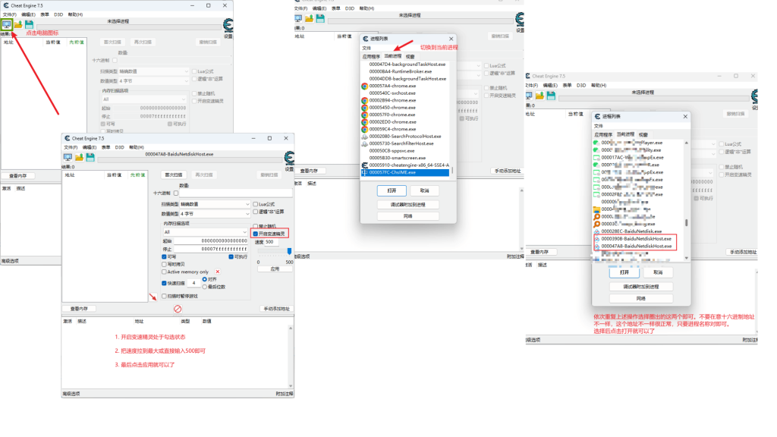Image resolution: width=777 pixels, height=437 pixels.
Task: Click 调试器附加到进程 in the chrome process dialog
Action: tap(407, 205)
